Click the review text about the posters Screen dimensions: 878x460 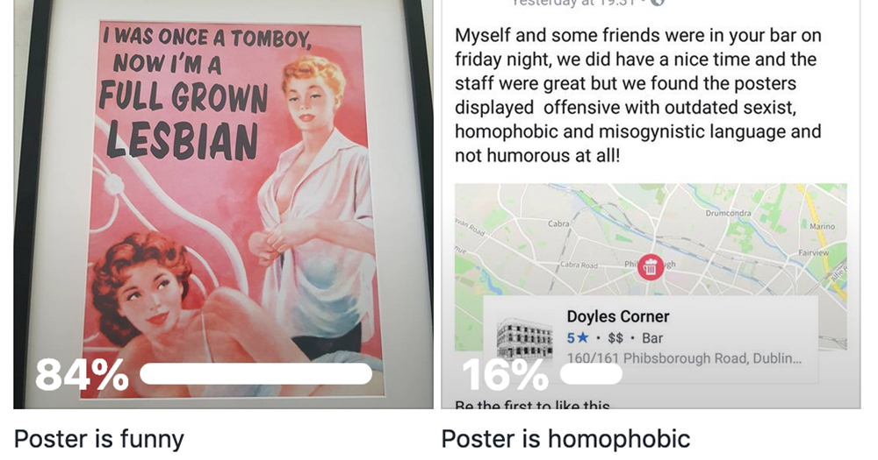pos(638,95)
